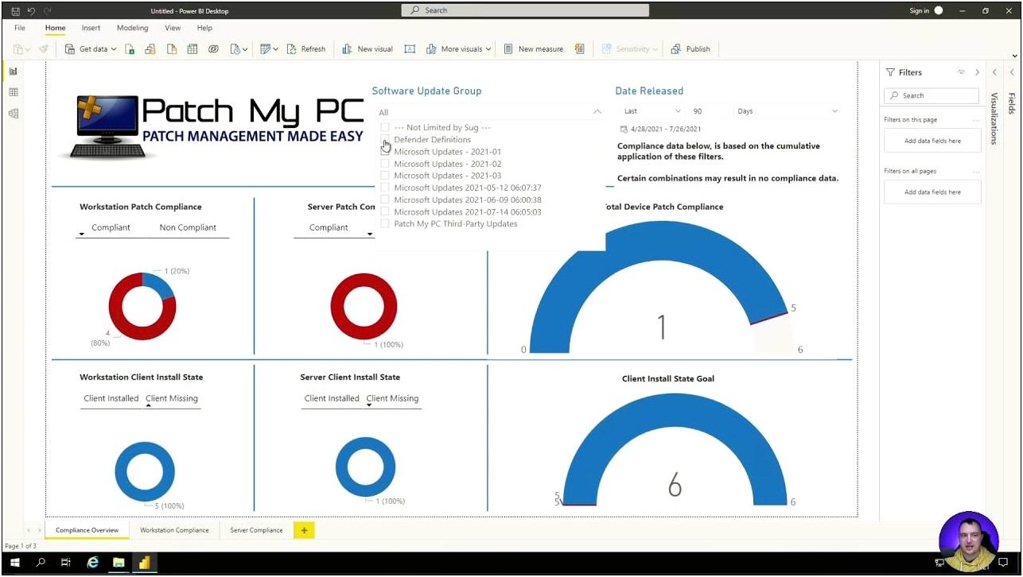
Task: Open the Last relative date dropdown
Action: click(652, 111)
